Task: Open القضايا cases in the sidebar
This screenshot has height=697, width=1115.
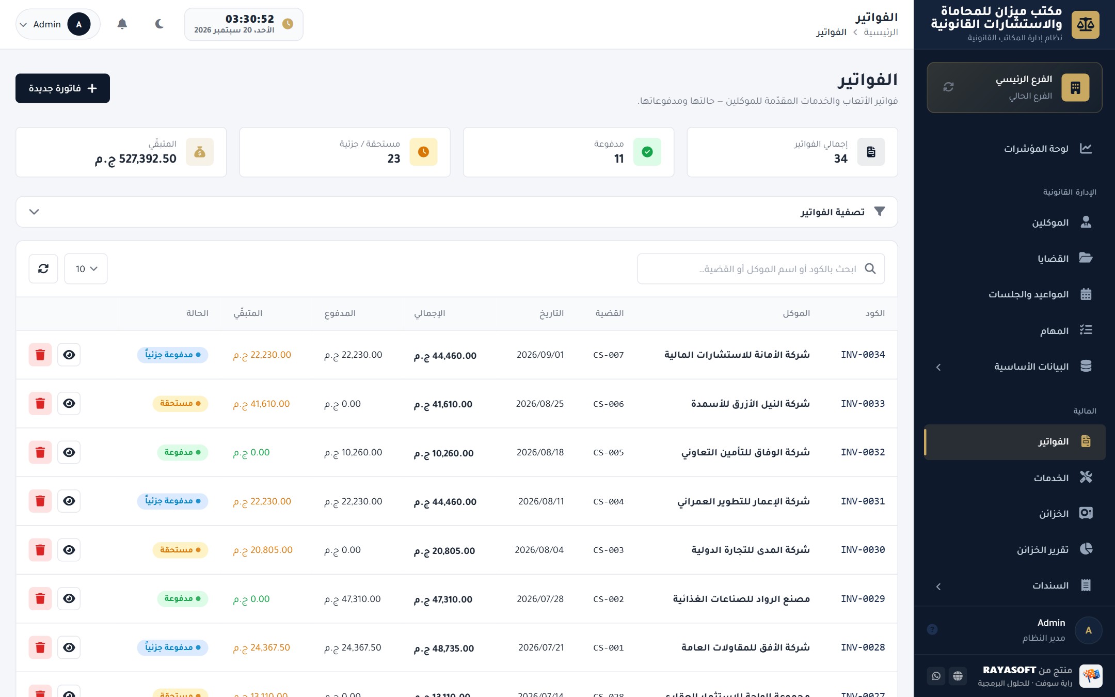Action: point(1015,258)
